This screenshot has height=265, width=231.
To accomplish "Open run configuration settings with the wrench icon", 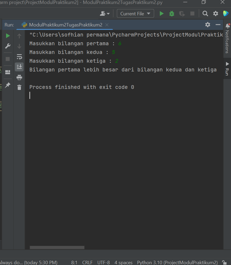I will click(x=8, y=46).
